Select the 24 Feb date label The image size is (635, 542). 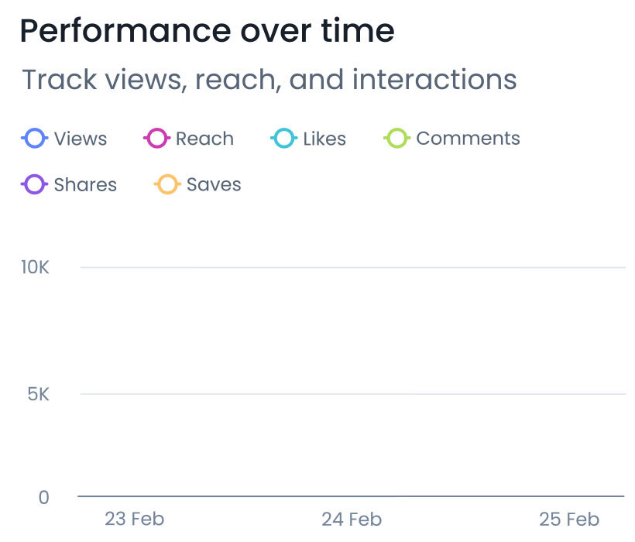(x=352, y=520)
